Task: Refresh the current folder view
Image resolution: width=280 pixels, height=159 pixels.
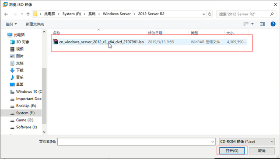Action: click(210, 14)
